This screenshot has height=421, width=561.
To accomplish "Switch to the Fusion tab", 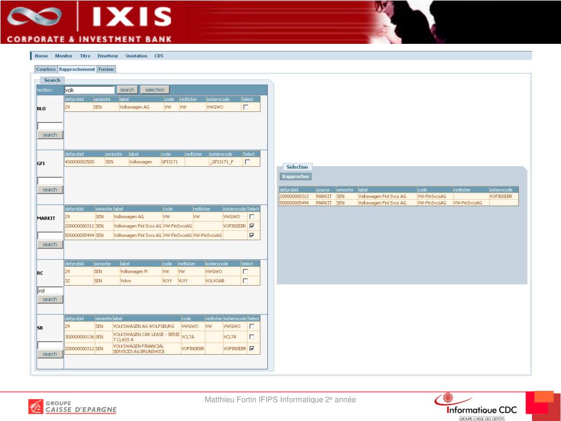I will click(106, 70).
